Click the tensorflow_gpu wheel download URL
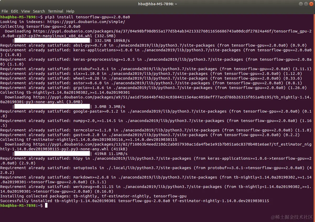315x222 pixels. point(156,34)
